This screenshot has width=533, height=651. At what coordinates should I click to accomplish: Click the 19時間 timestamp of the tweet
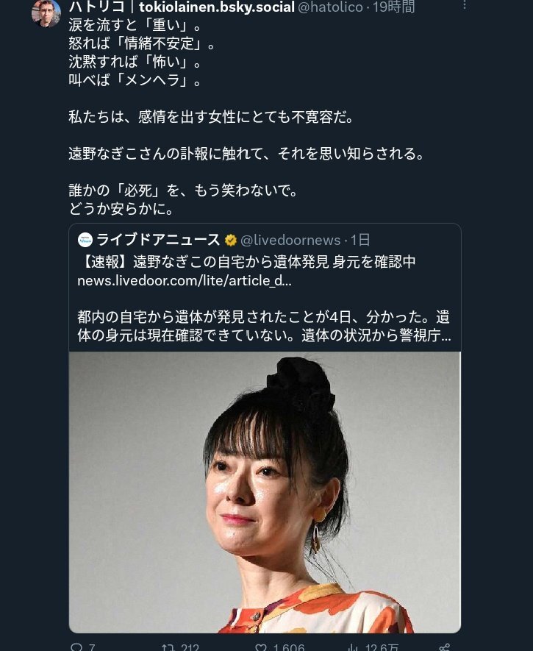(x=393, y=7)
